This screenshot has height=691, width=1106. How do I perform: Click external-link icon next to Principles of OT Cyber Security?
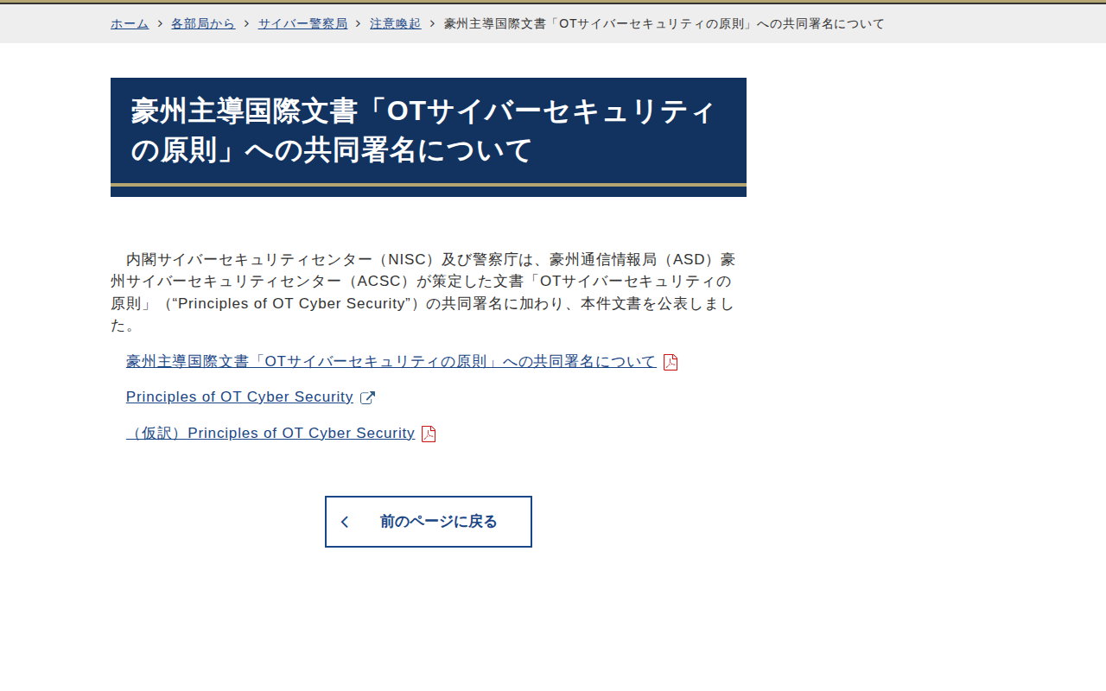coord(367,398)
